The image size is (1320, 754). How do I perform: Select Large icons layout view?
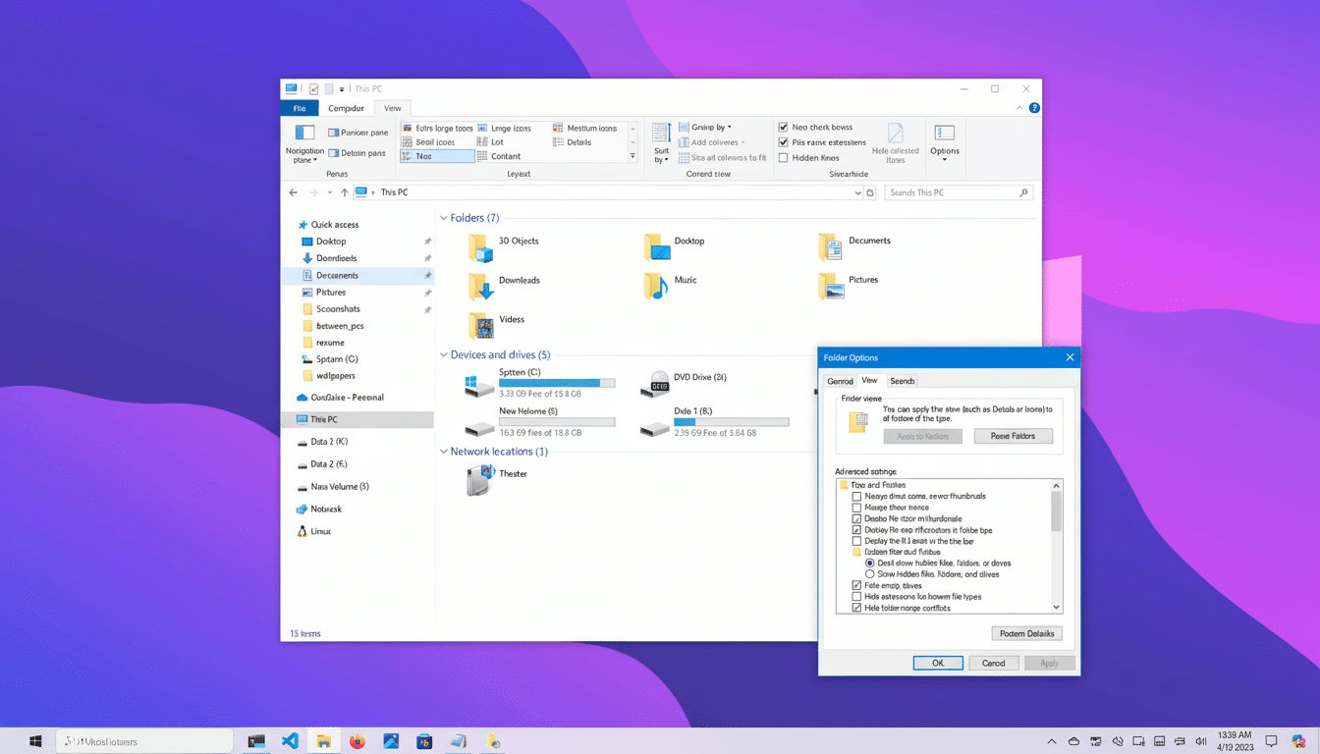(511, 128)
